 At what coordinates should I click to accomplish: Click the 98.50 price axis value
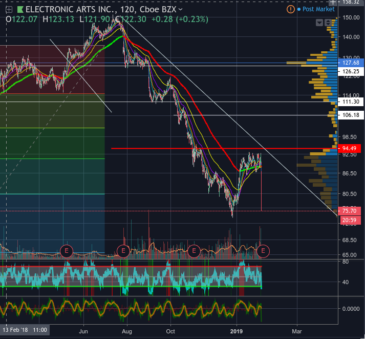point(350,137)
